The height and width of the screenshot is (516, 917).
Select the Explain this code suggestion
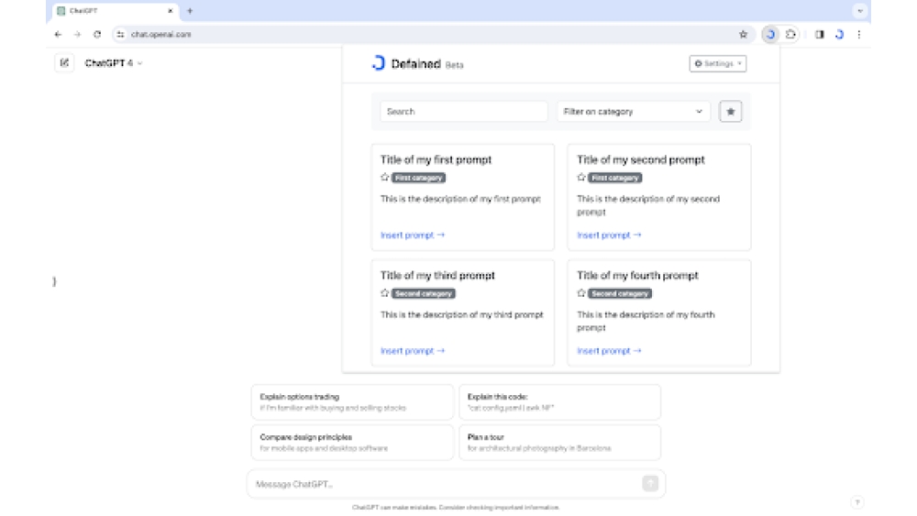click(x=559, y=402)
